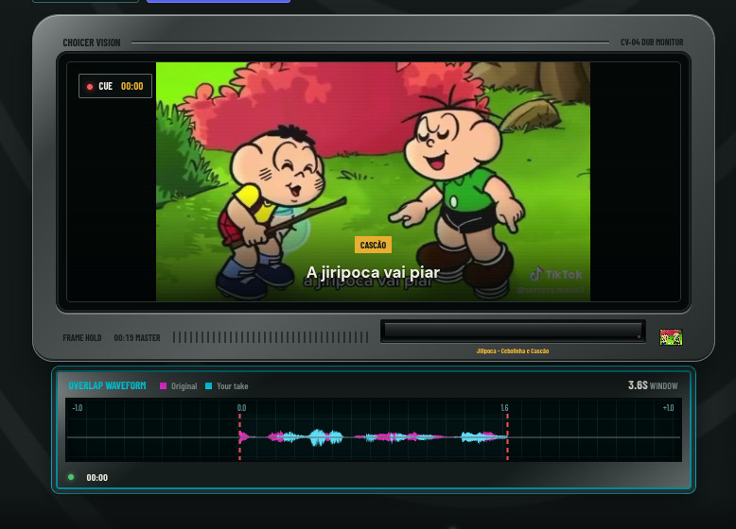
Task: Click the green status dot under waveform
Action: [x=71, y=477]
